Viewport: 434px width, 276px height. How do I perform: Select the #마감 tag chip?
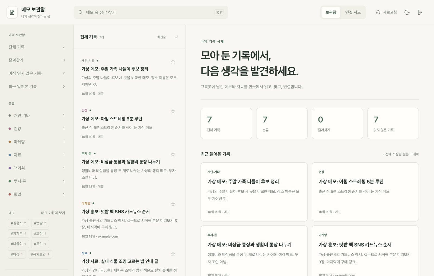click(x=17, y=254)
